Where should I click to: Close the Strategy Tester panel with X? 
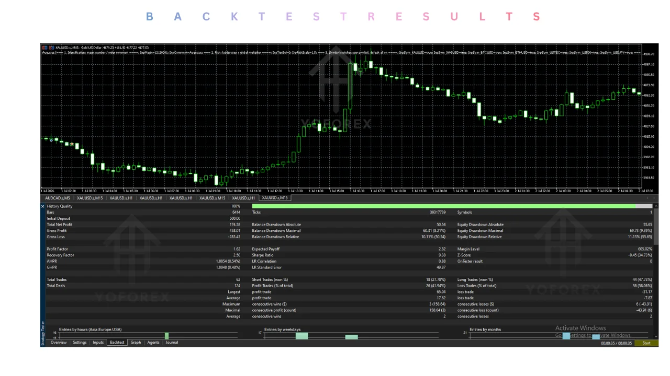click(43, 206)
